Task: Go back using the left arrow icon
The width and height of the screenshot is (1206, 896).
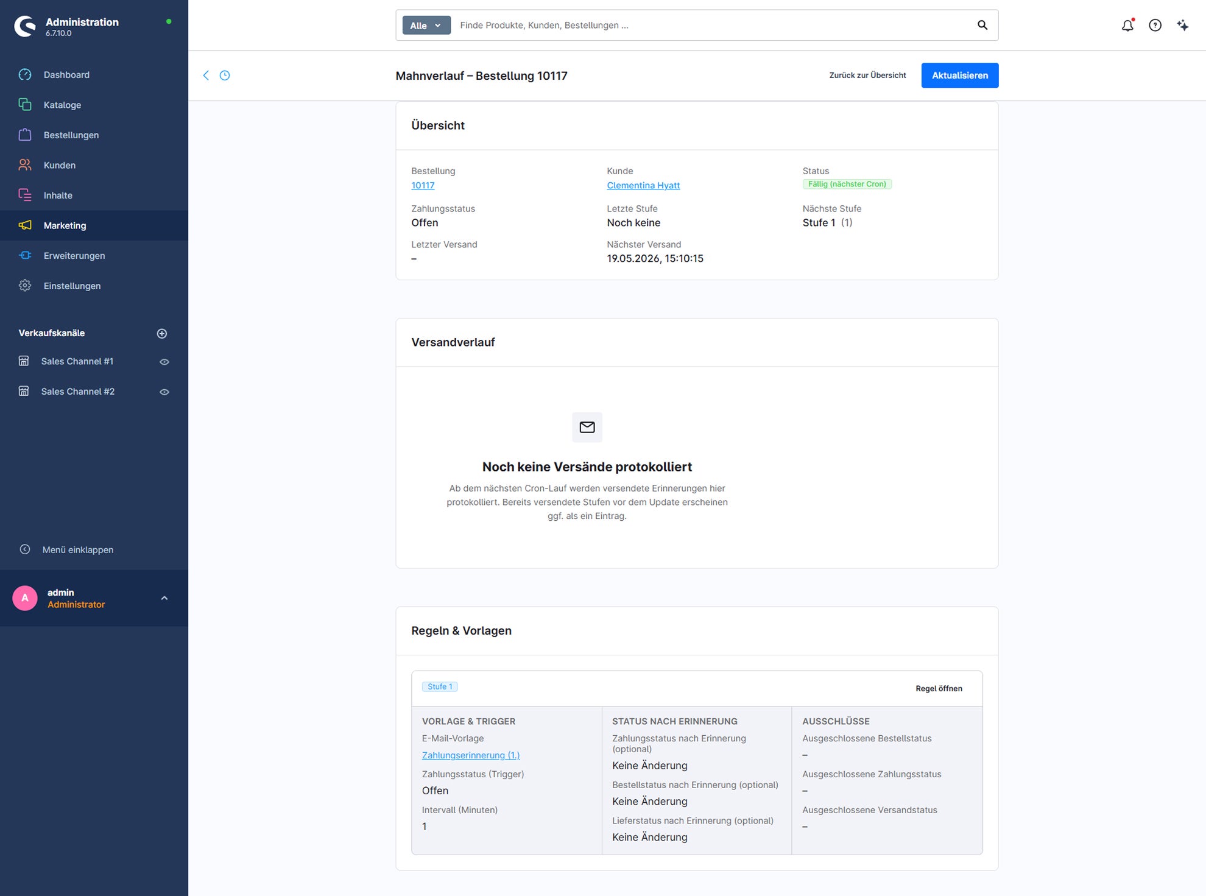Action: click(206, 76)
